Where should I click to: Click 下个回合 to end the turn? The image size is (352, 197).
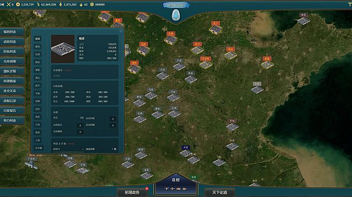[x=175, y=189]
